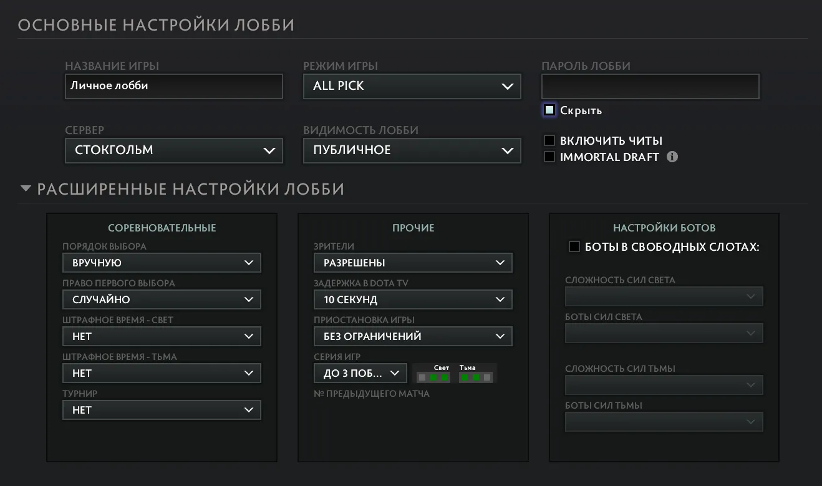Image resolution: width=822 pixels, height=486 pixels.
Task: Enable the Immortal Draft checkbox
Action: [x=549, y=157]
